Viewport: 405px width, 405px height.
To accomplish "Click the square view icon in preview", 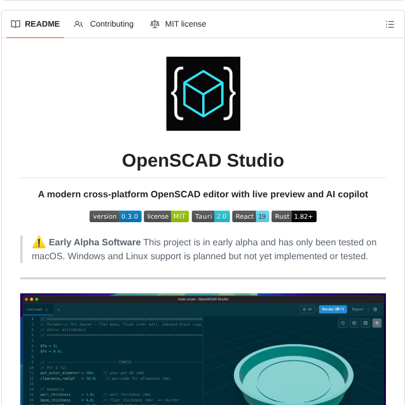I will pyautogui.click(x=366, y=323).
